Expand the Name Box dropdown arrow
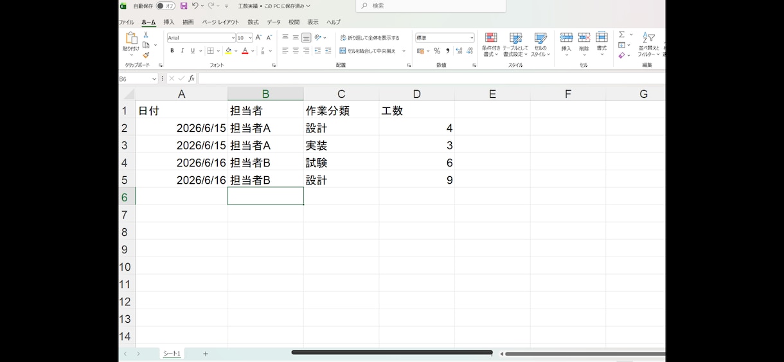The image size is (784, 362). 154,78
